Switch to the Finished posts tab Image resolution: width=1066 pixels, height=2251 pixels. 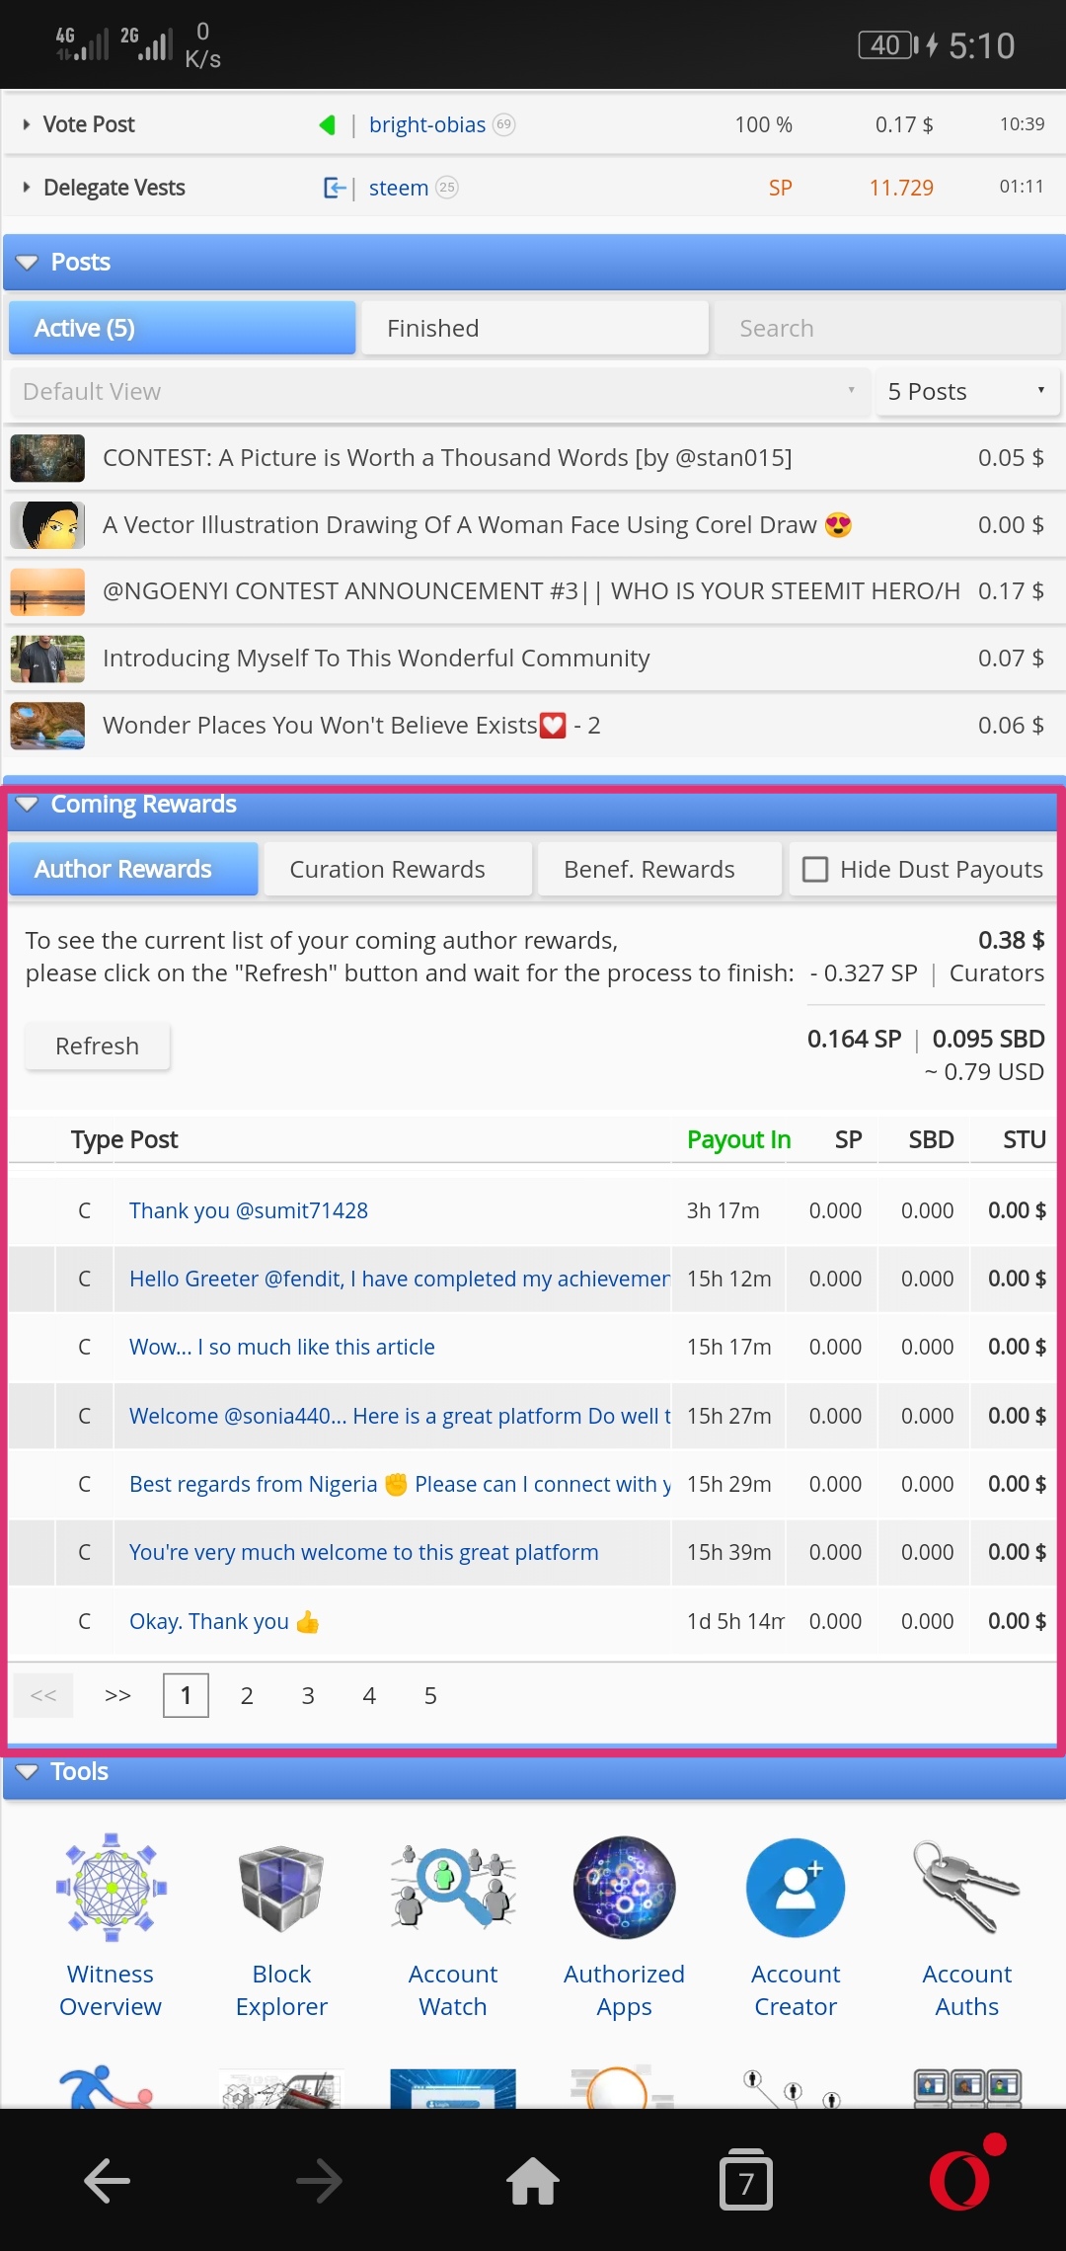pos(535,328)
